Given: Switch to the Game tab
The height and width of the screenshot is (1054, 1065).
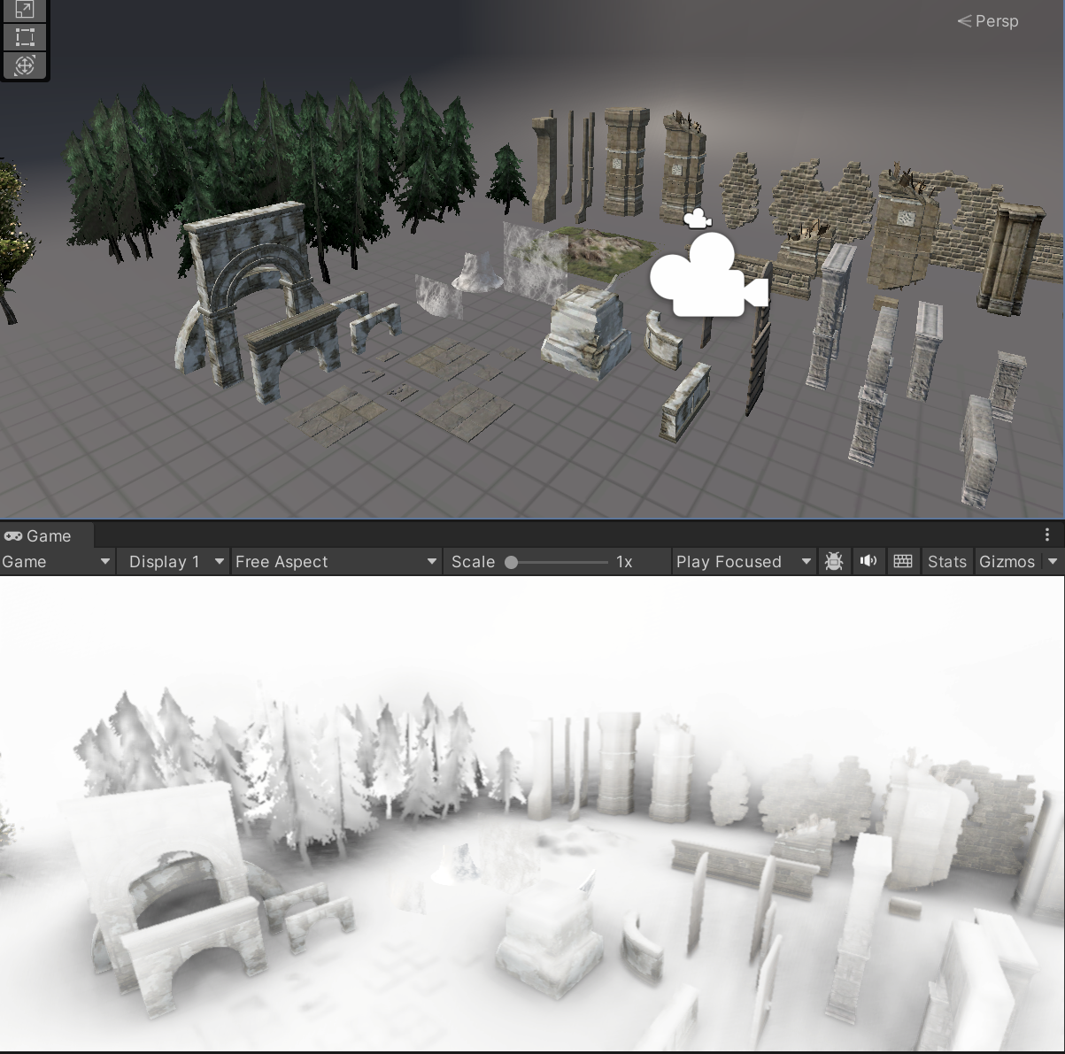Looking at the screenshot, I should click(x=38, y=535).
